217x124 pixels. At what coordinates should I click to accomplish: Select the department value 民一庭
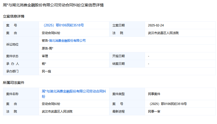pos(46,71)
